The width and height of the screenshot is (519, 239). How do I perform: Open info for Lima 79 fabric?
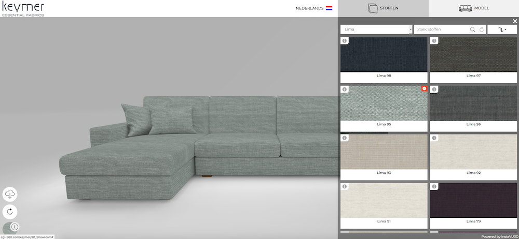click(434, 187)
